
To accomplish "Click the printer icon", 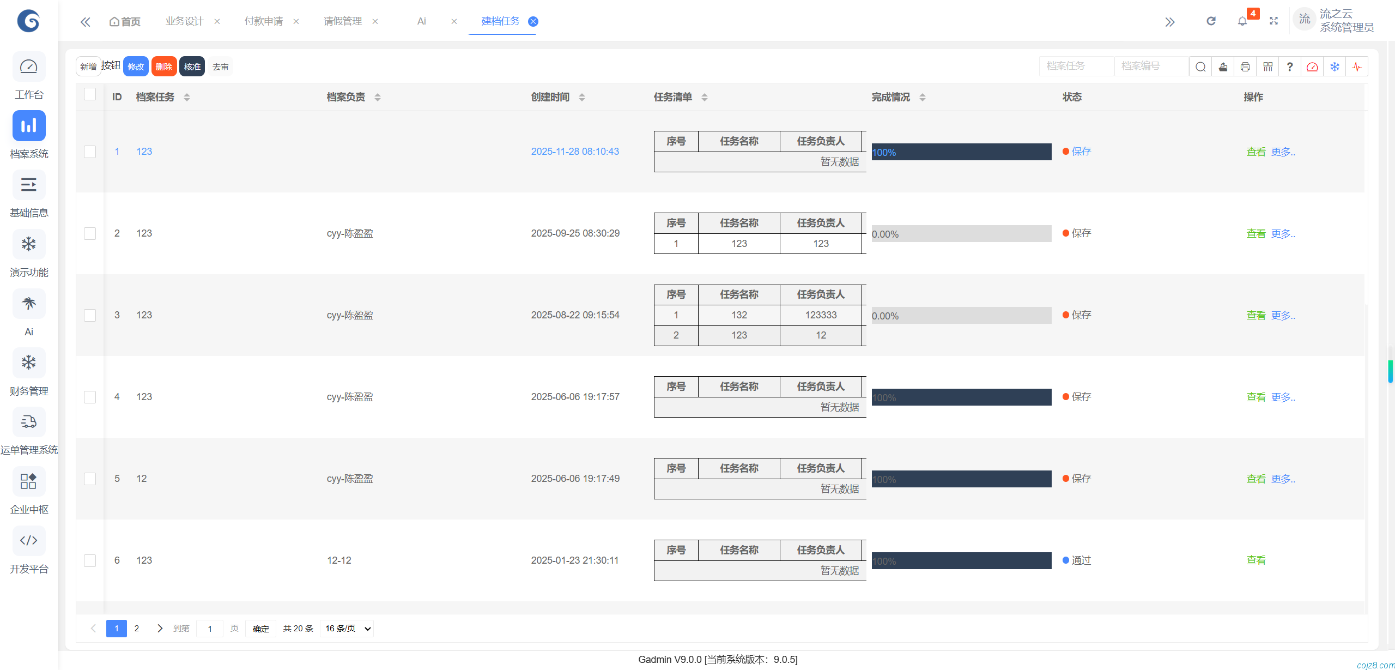I will (x=1245, y=67).
